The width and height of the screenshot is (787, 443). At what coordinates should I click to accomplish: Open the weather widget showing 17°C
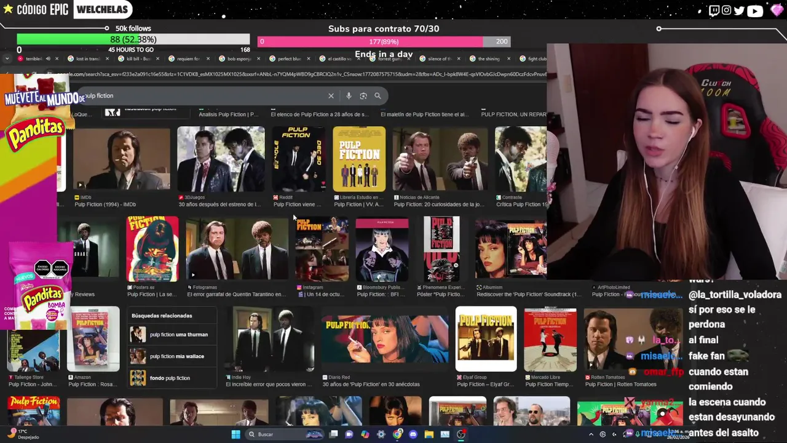coord(25,434)
